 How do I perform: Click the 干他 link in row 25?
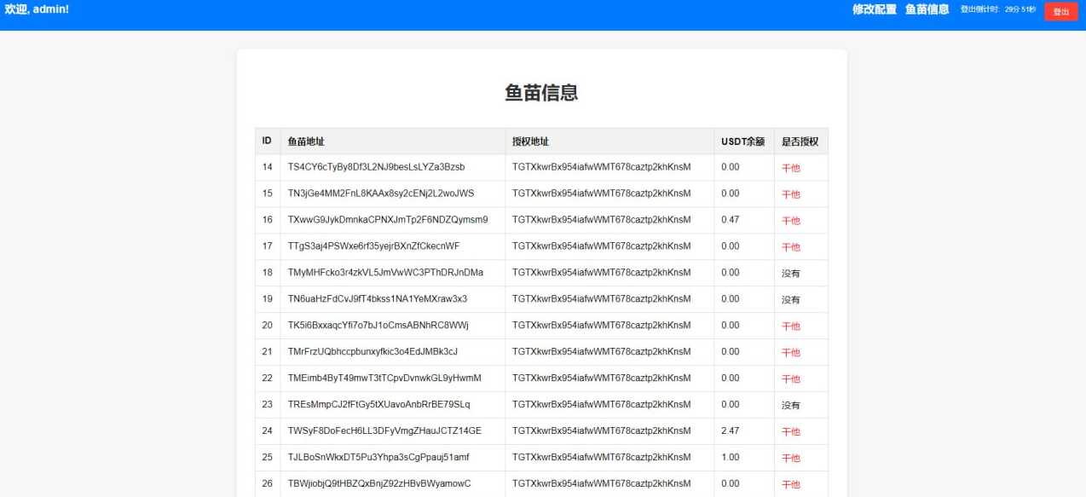791,459
